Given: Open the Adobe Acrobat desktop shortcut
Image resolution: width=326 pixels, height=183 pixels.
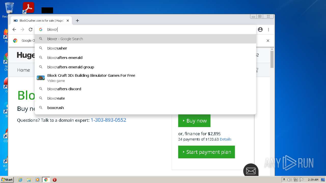Looking at the screenshot, I should point(29,8).
